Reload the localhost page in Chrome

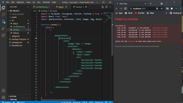click(x=125, y=9)
